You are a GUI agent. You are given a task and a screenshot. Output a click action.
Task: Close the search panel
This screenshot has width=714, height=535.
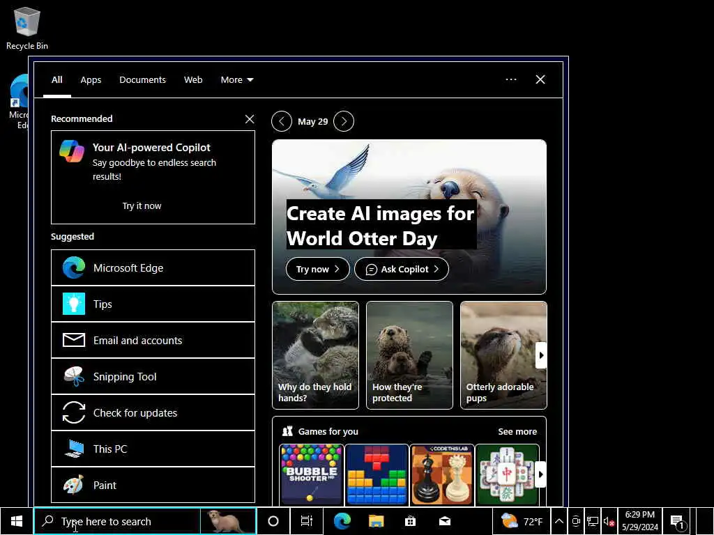(540, 79)
